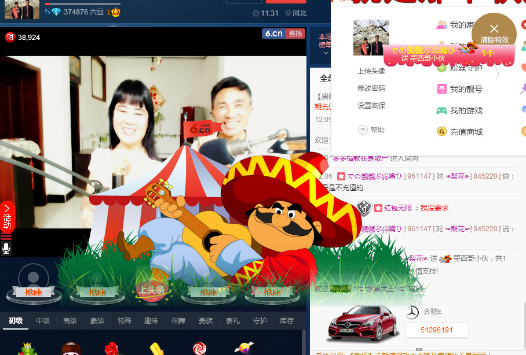Click the red 财 wealth icon
This screenshot has width=526, height=355.
coord(10,37)
